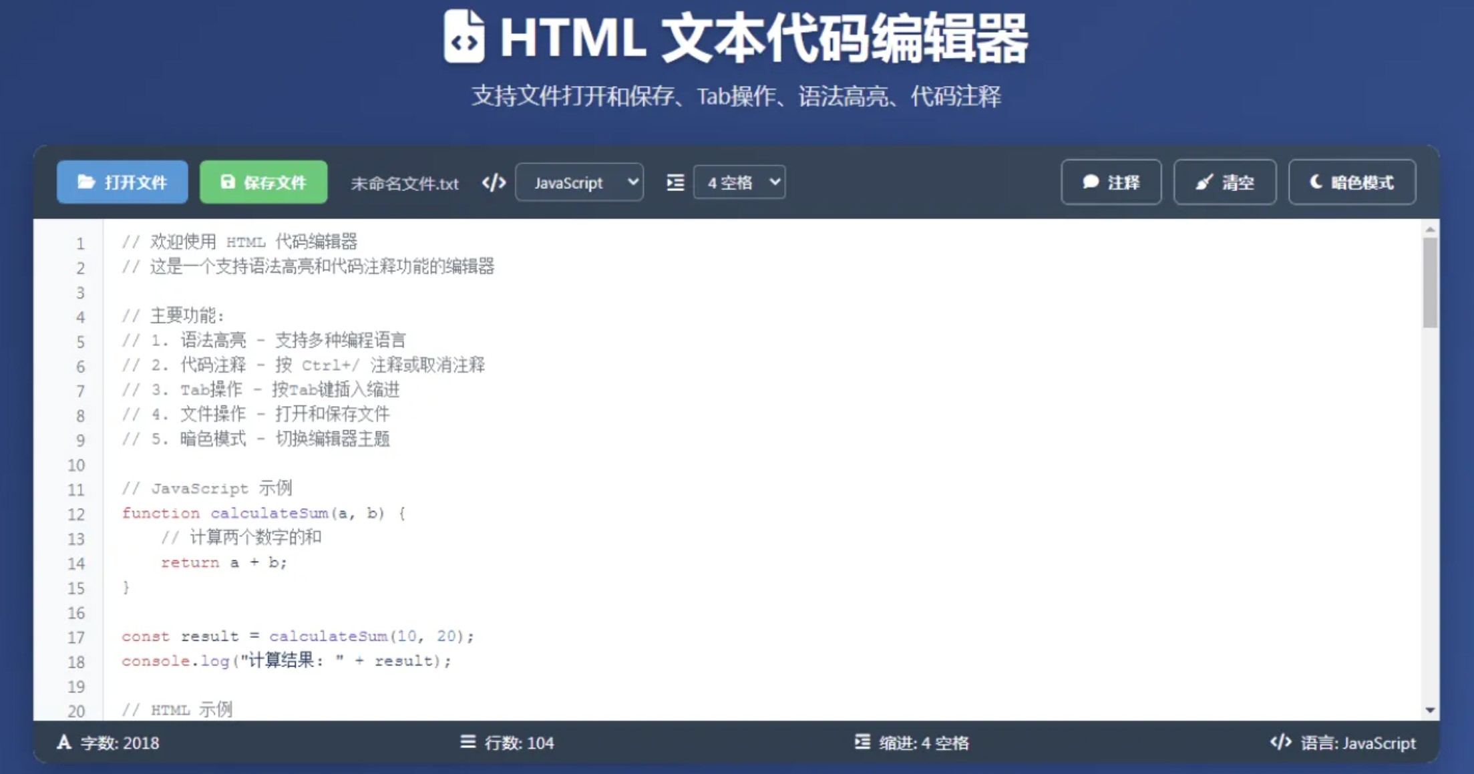Click the 字数 icon in the status bar

coord(63,743)
